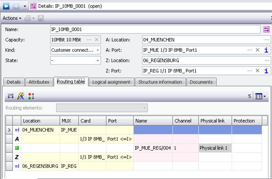This screenshot has width=272, height=179.
Task: Switch to the Attributes tab
Action: tap(39, 82)
